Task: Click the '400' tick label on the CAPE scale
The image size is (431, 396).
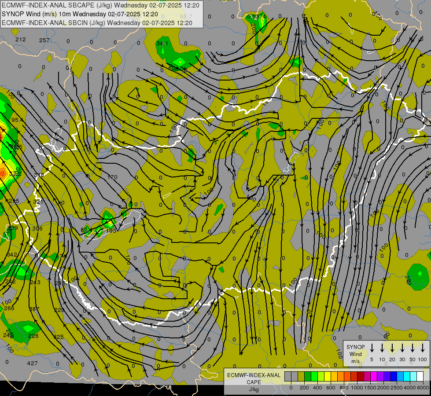Action: click(317, 388)
